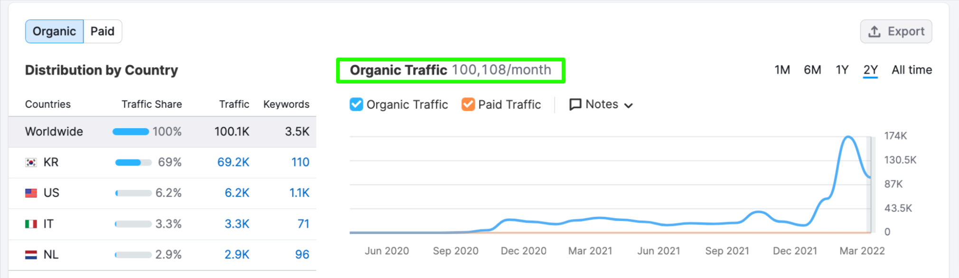Click the 110 keywords link for KR
The width and height of the screenshot is (959, 278).
(301, 162)
